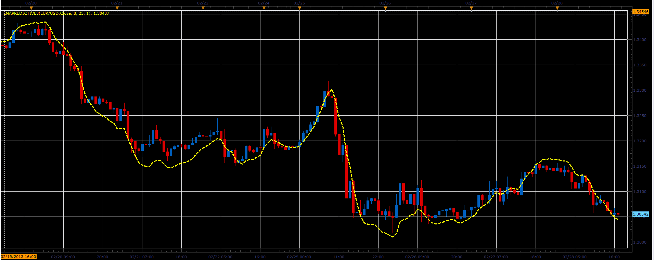Image resolution: width=654 pixels, height=260 pixels.
Task: Click the orange triangle marker under 02/28
Action: (x=557, y=8)
